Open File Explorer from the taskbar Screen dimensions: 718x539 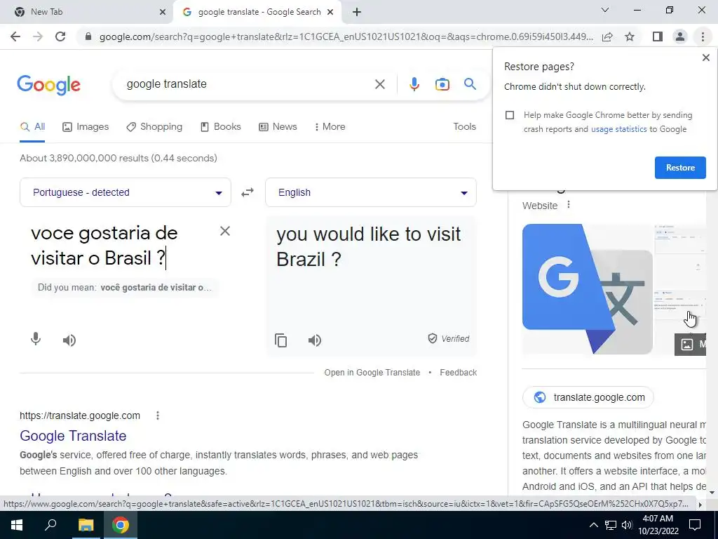(86, 525)
